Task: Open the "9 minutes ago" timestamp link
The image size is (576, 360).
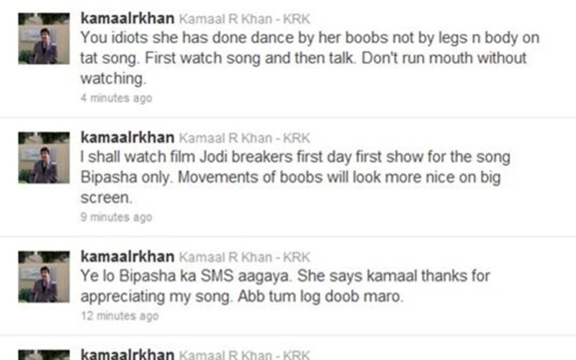Action: [117, 217]
